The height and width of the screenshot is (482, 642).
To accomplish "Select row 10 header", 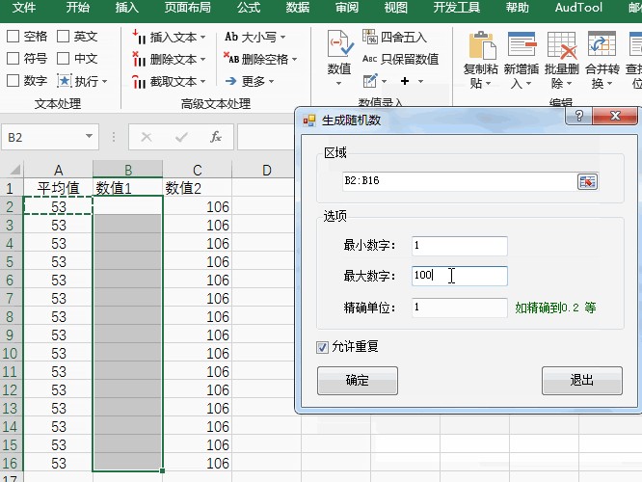I will click(11, 354).
